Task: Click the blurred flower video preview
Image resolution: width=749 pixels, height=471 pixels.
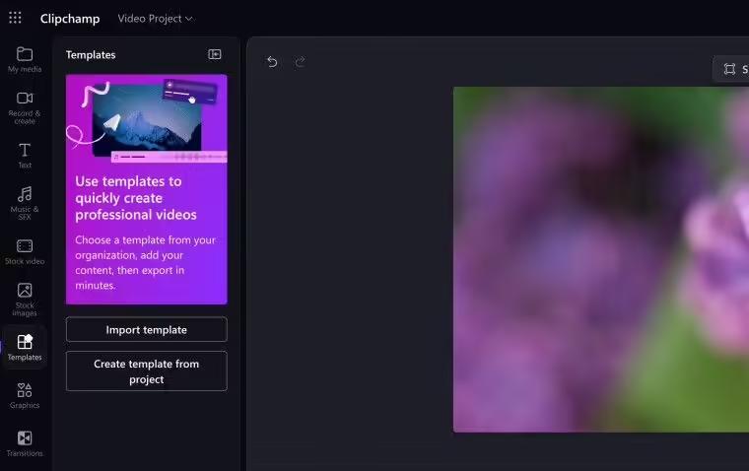Action: coord(601,259)
